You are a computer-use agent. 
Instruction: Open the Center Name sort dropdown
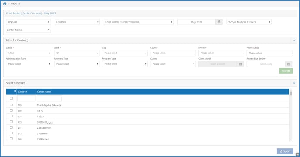tap(28, 30)
